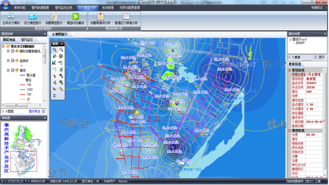Click the 长度 value 69.84 cell
The height and width of the screenshot is (185, 329).
click(x=314, y=135)
